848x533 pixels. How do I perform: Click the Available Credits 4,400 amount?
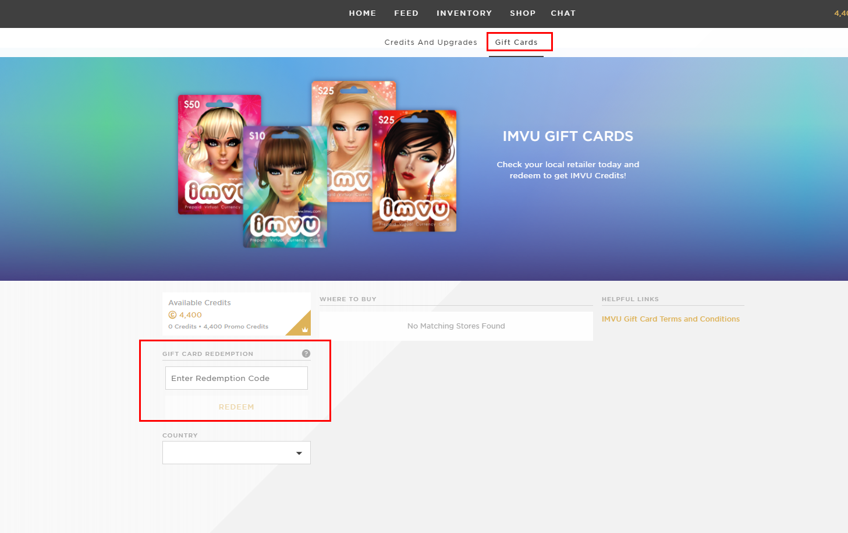point(190,315)
